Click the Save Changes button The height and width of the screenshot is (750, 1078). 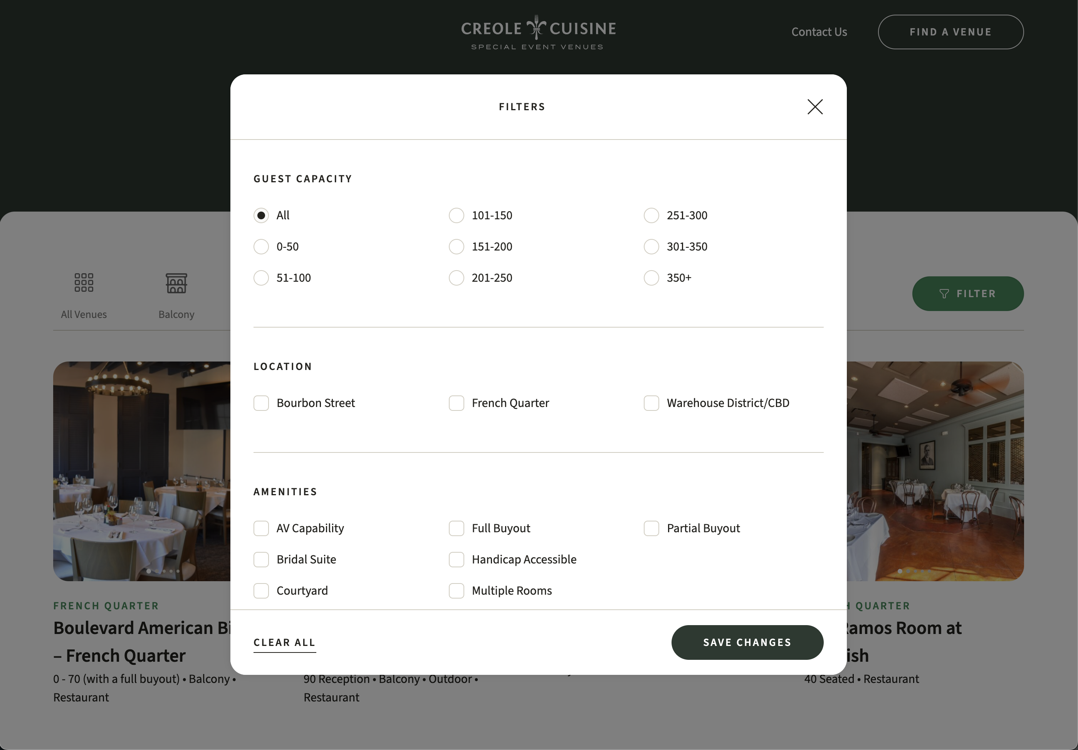[x=747, y=642]
